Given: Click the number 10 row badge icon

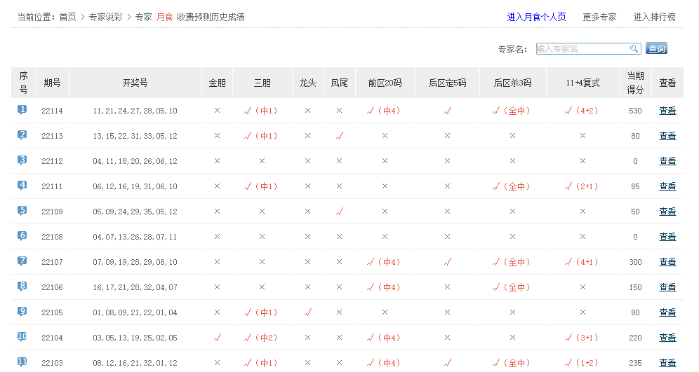Looking at the screenshot, I should [22, 337].
